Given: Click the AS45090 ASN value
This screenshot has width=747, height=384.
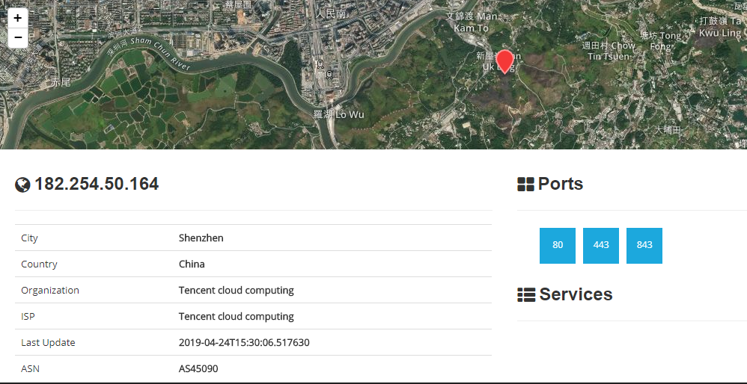Looking at the screenshot, I should (198, 368).
